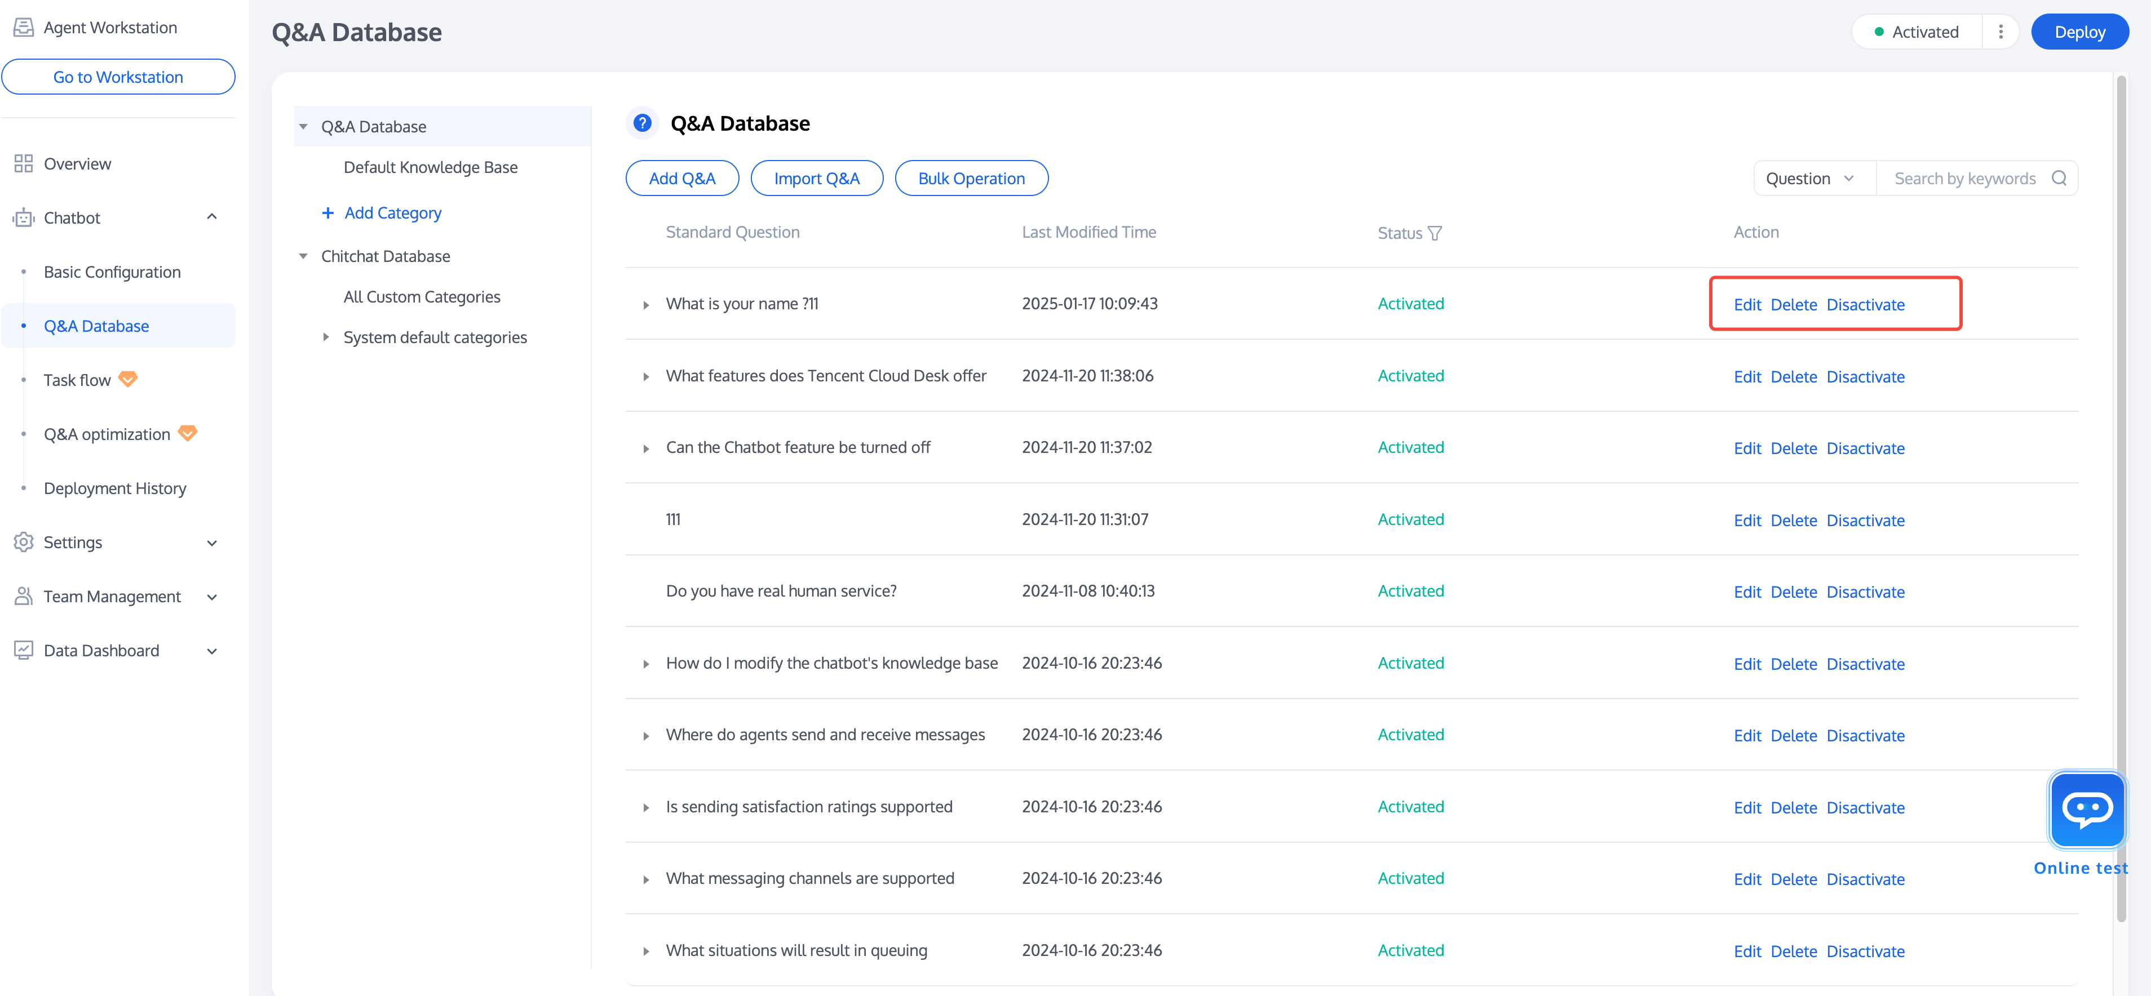Open the three-dot menu beside Activated
Screen dimensions: 2151x996
click(x=2000, y=32)
